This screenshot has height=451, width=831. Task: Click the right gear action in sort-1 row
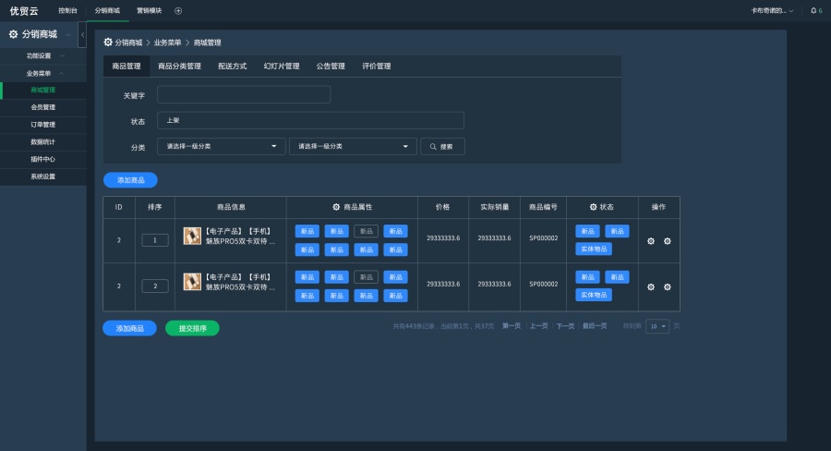(x=668, y=241)
